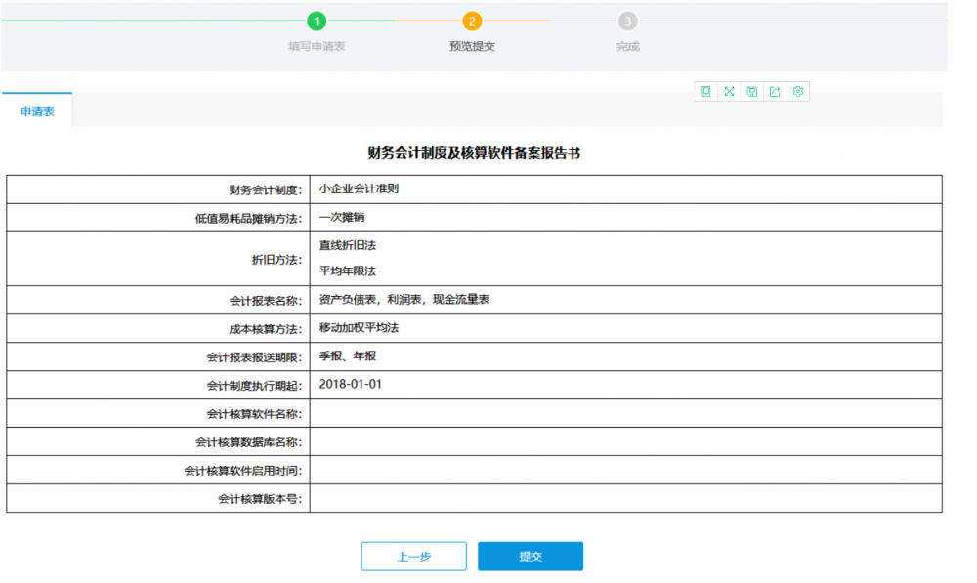Click the empty 会计核算软件启用时间 field
This screenshot has height=583, width=977.
[625, 471]
